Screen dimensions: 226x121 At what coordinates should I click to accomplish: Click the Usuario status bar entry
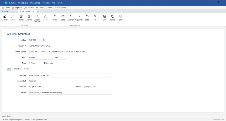(x=12, y=120)
